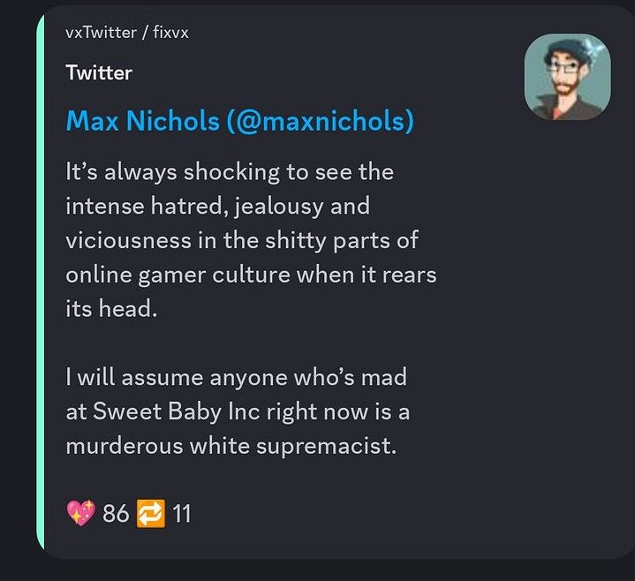This screenshot has height=581, width=635.
Task: Click the name "Max Nichols" in blue title
Action: click(x=142, y=122)
